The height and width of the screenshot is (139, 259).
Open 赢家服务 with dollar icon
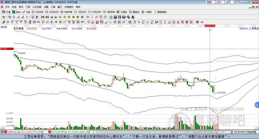click(160, 12)
